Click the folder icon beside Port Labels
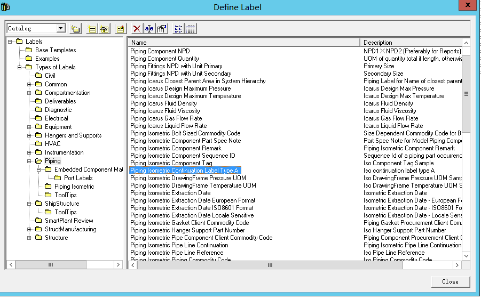The width and height of the screenshot is (481, 299). 58,178
